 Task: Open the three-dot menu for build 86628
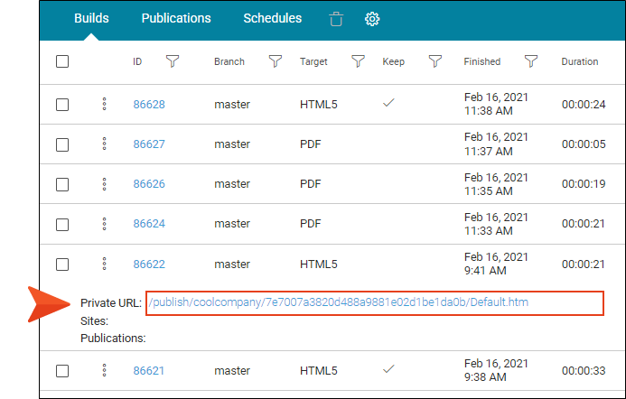point(104,104)
